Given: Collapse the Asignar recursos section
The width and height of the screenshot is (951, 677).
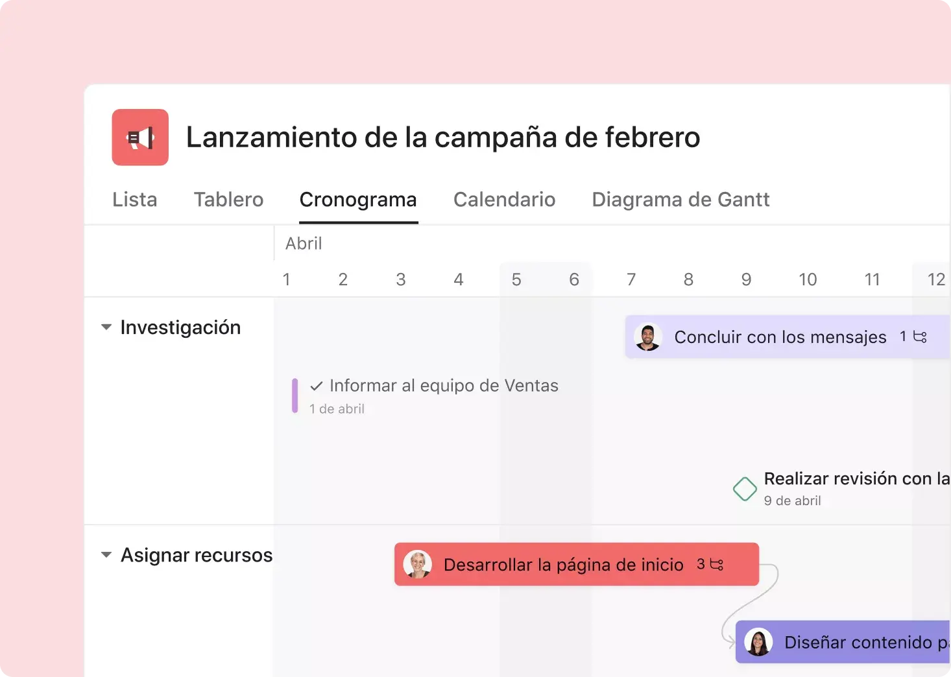Looking at the screenshot, I should coord(106,555).
